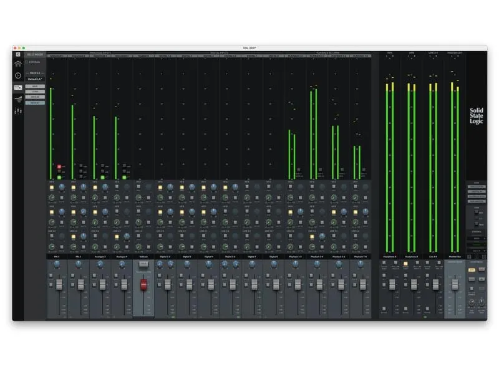Click the Analogue 3 channel pan knob
The image size is (499, 374).
(100, 264)
